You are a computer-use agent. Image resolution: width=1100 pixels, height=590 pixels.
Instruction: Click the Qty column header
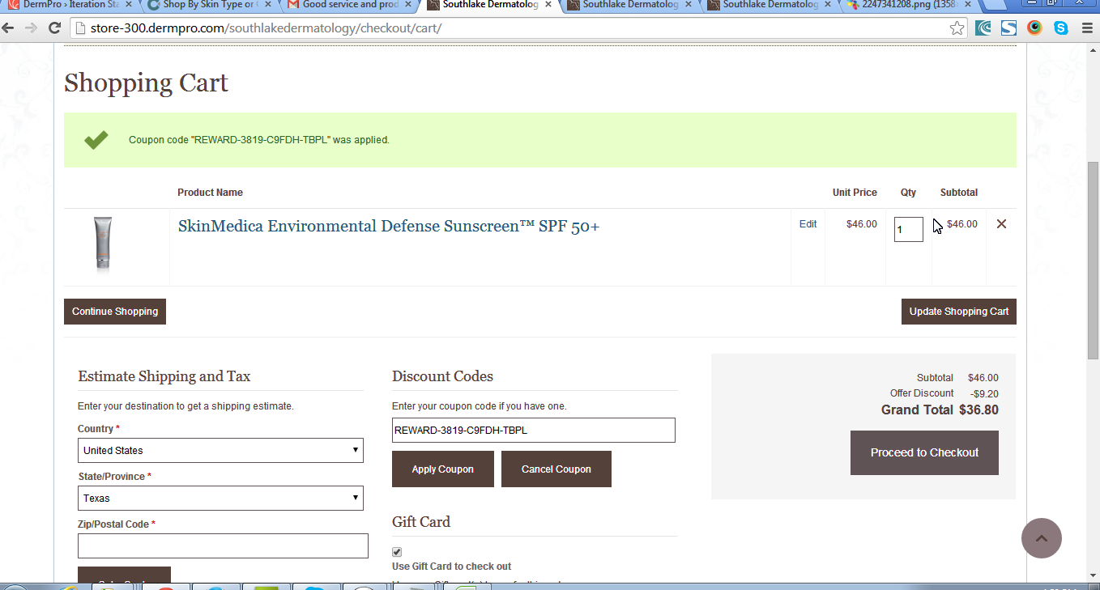(908, 193)
